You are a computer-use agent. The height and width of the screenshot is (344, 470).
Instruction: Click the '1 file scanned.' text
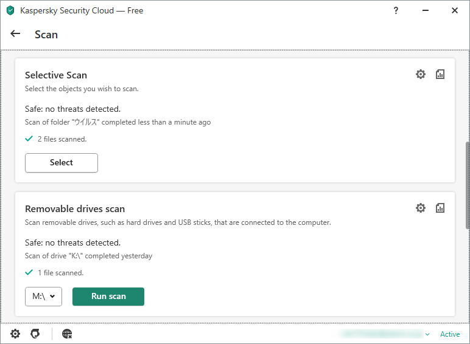(x=60, y=273)
